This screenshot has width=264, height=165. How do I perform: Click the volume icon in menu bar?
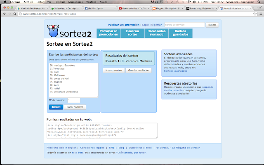pos(194,2)
